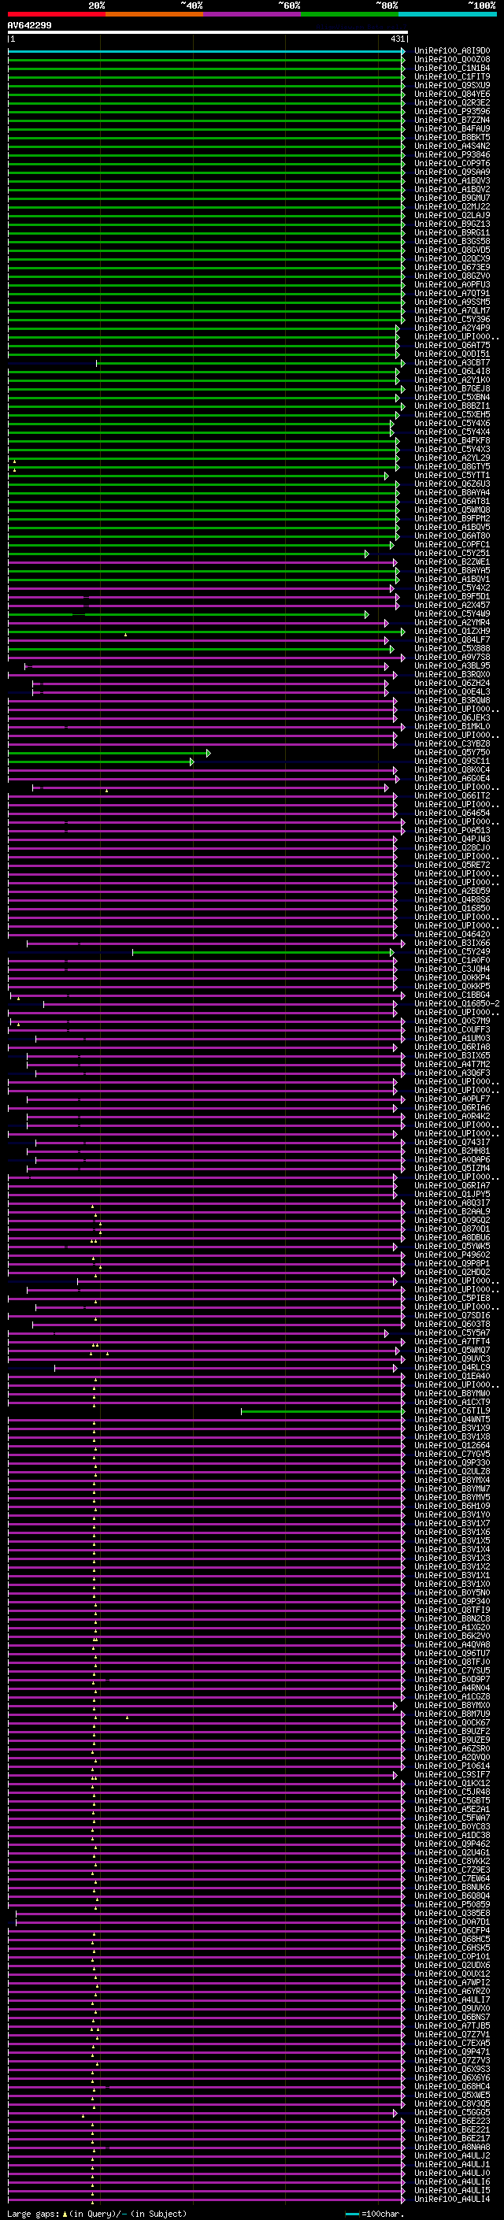Image resolution: width=504 pixels, height=2220 pixels.
Task: Click the UniRef100_Q673E9 label
Action: (452, 267)
